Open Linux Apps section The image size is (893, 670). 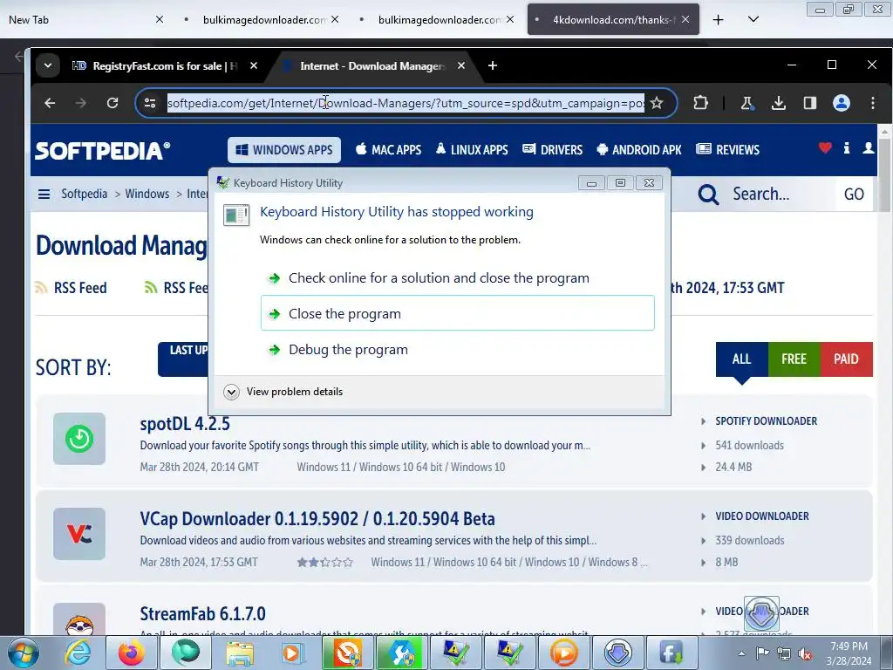pyautogui.click(x=472, y=150)
